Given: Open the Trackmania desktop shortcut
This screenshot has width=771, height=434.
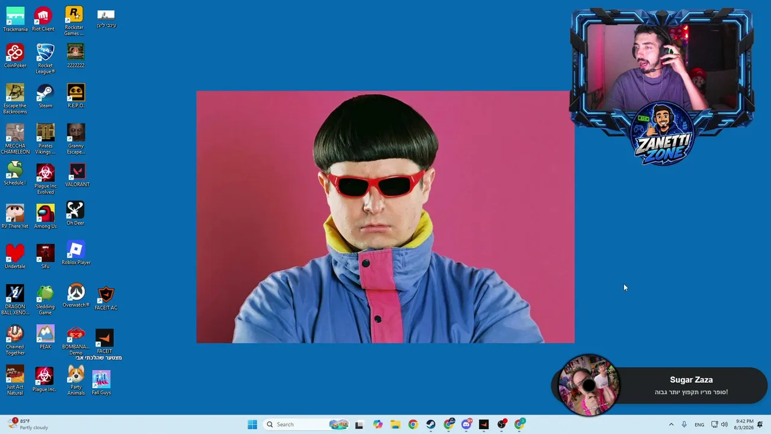Looking at the screenshot, I should (15, 19).
